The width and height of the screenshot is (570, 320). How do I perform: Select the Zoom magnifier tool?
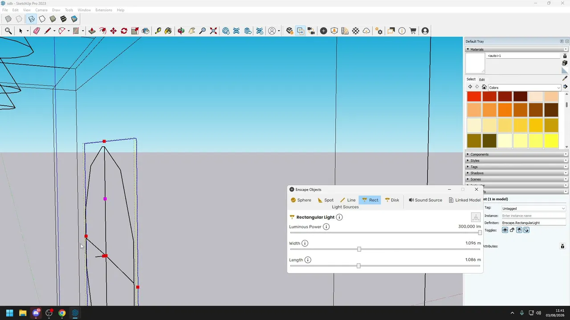coord(203,31)
